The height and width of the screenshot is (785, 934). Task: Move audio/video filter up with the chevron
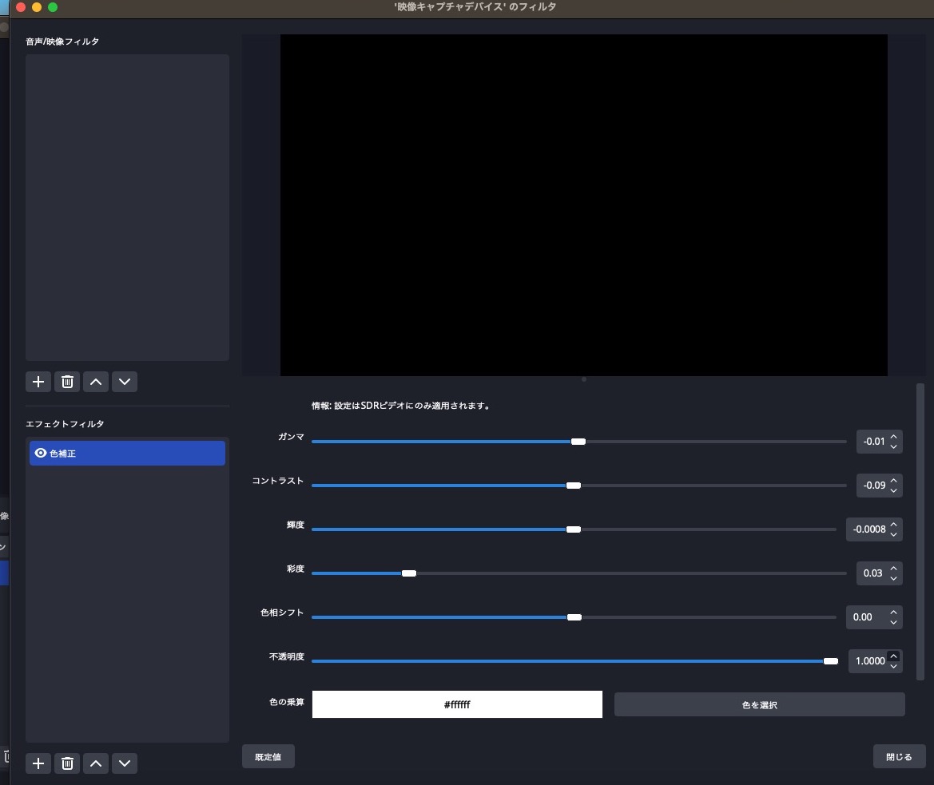point(96,382)
